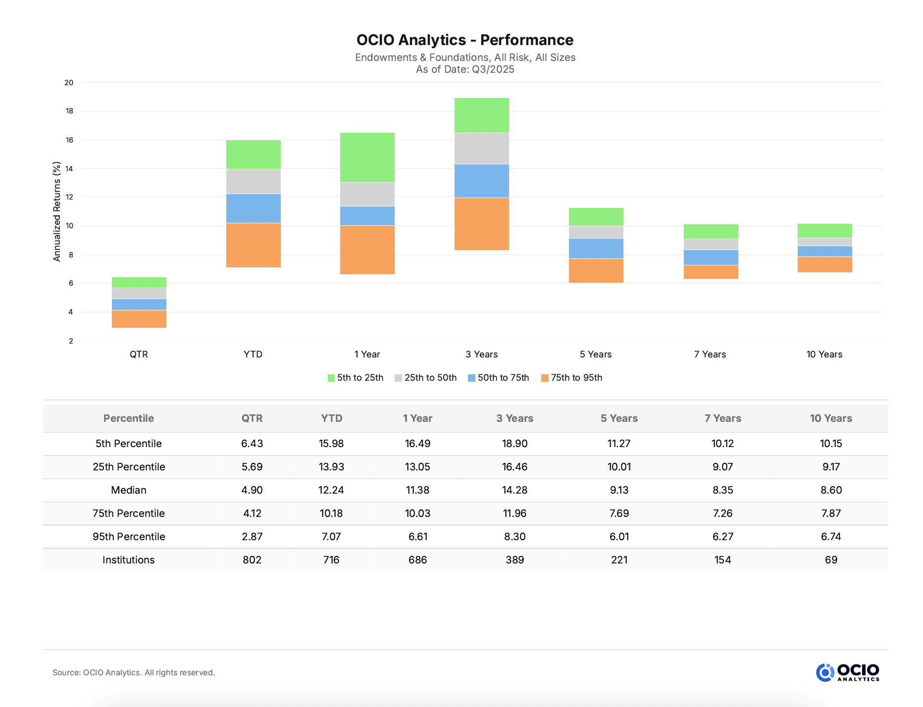Click the orange segment of the QTR bar

click(x=139, y=319)
